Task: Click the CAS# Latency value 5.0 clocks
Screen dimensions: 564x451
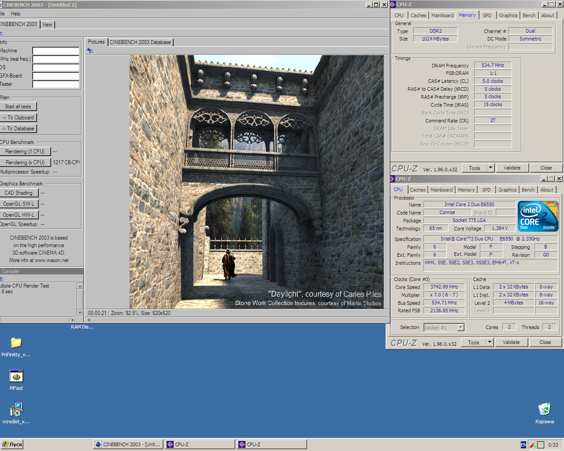Action: (493, 81)
